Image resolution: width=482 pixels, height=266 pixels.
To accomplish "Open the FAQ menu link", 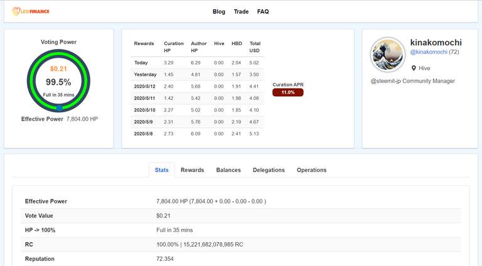I will (x=263, y=12).
